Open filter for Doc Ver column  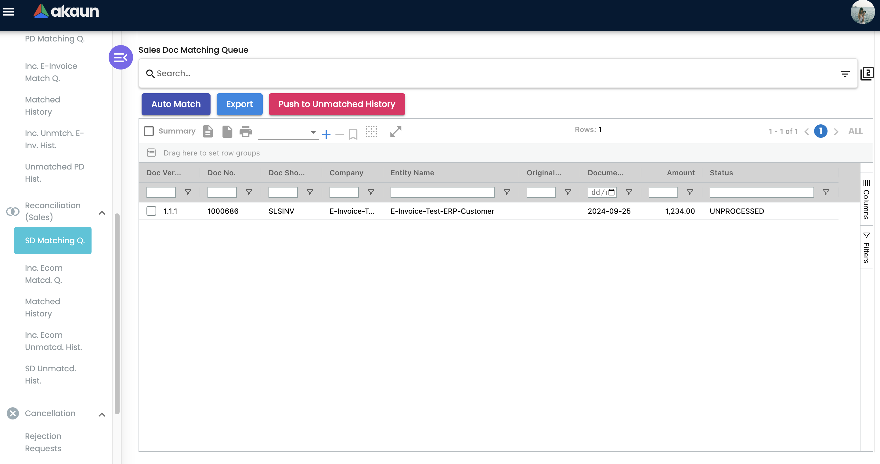pos(188,192)
